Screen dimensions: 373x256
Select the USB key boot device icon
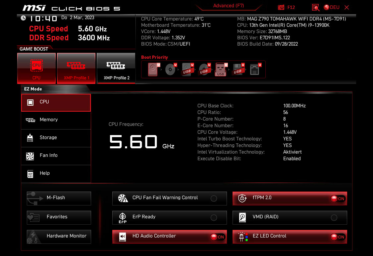point(221,69)
